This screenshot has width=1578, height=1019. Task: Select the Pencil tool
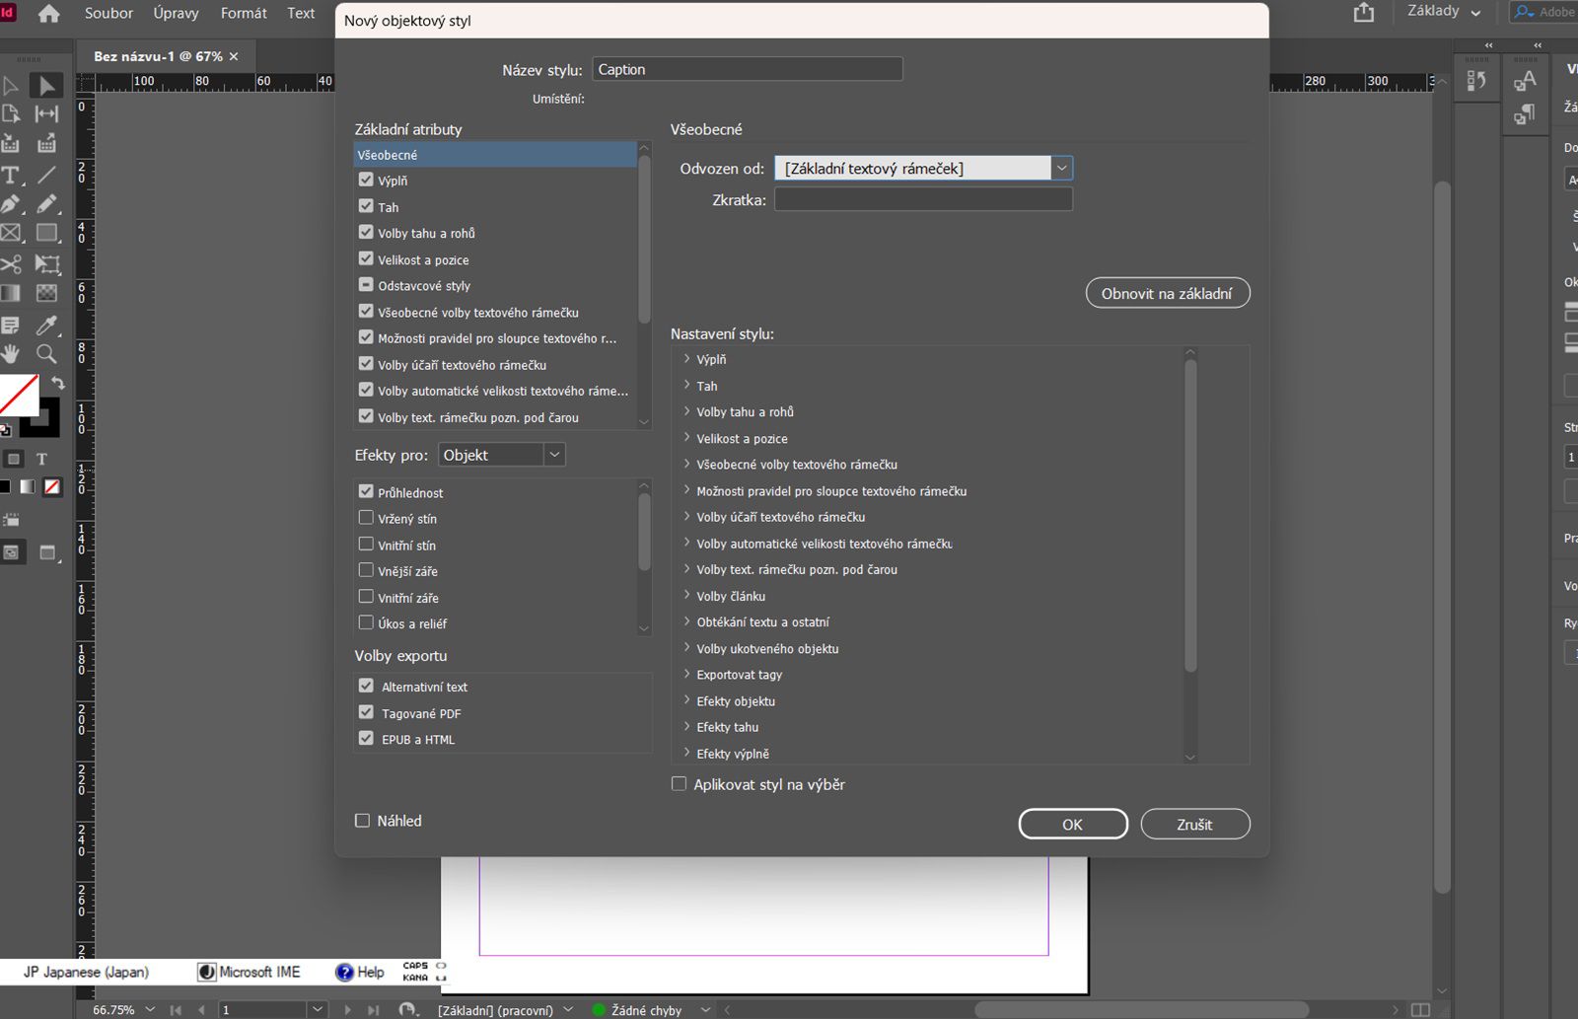pos(46,204)
